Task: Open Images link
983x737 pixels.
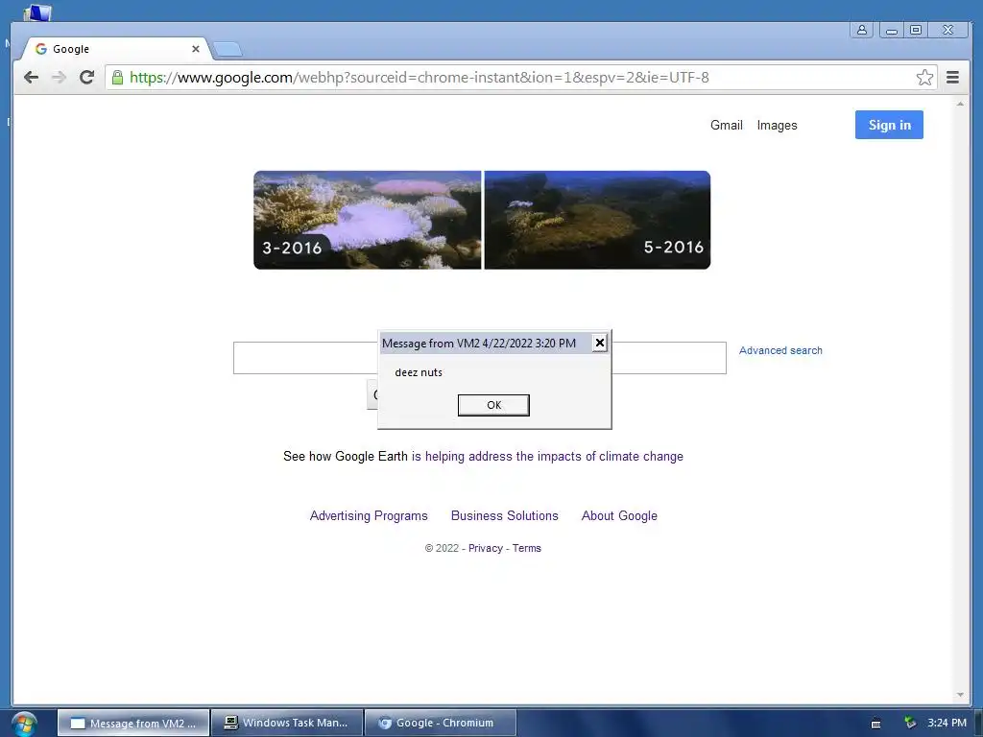Action: tap(777, 126)
